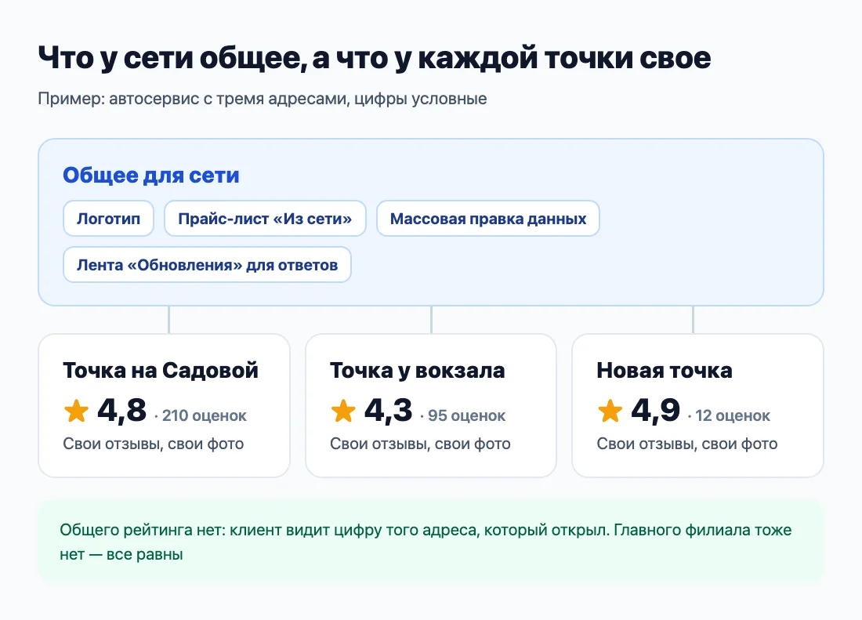Click the subtitle «Пример: автосервис с тремя адресами»
The width and height of the screenshot is (862, 620).
[263, 99]
